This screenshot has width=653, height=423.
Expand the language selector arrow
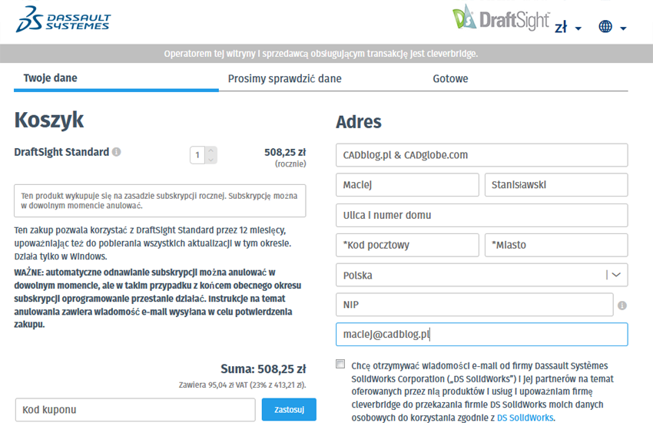coord(623,28)
